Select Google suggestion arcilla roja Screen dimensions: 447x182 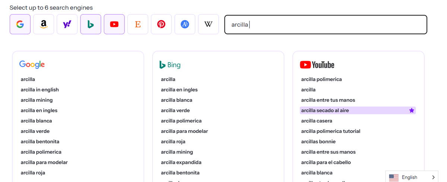(33, 173)
